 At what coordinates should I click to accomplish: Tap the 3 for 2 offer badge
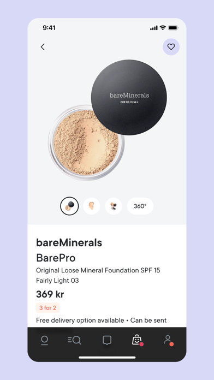47,308
